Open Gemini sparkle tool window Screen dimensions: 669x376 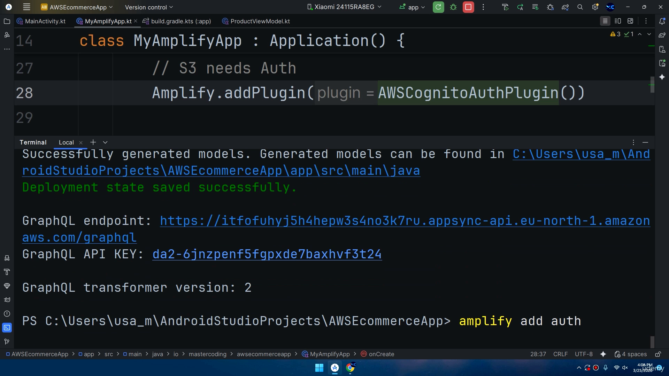[x=662, y=77]
